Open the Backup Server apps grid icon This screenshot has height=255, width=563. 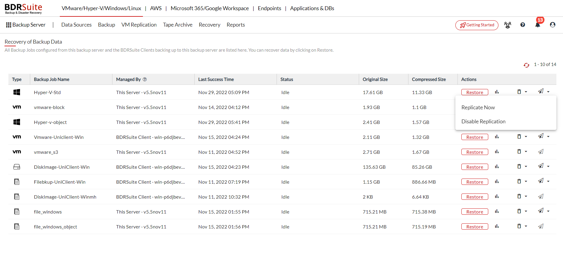(9, 25)
